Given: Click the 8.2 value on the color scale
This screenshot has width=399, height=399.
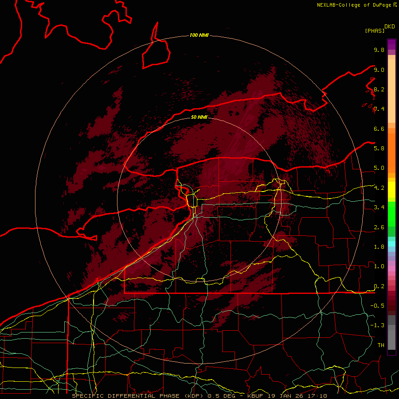Looking at the screenshot, I should 379,89.
